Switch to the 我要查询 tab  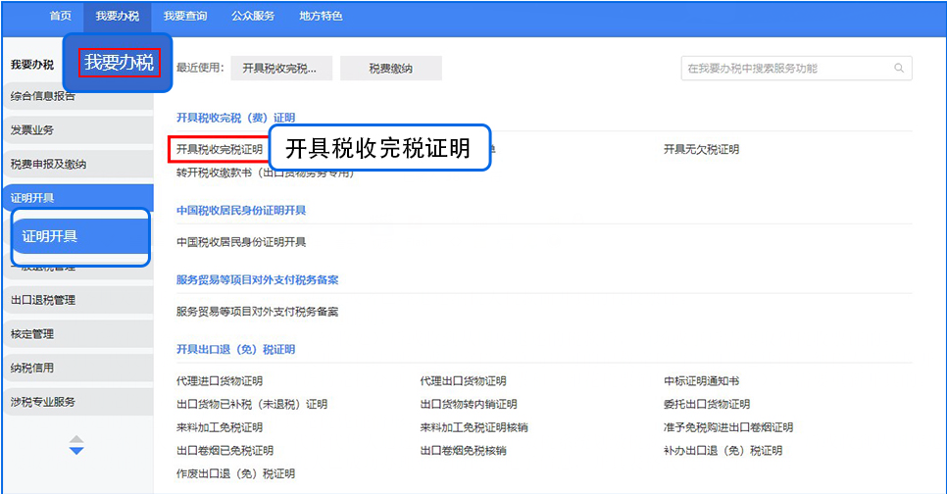[185, 16]
